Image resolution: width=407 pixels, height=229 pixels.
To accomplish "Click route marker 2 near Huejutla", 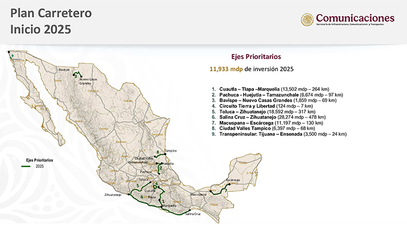I will (160, 168).
